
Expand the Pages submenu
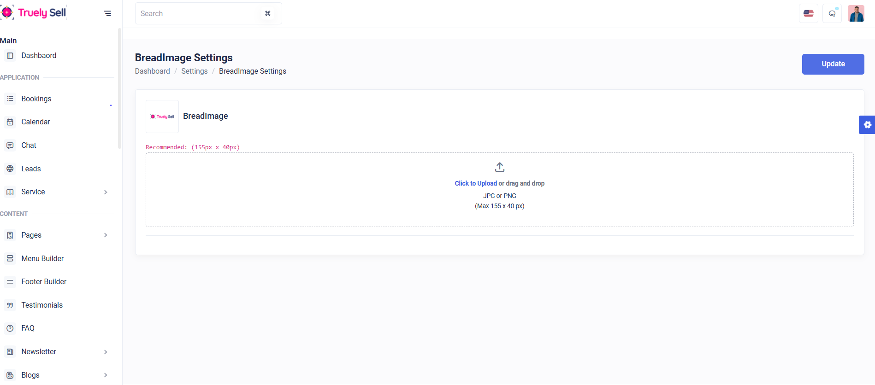pyautogui.click(x=106, y=235)
